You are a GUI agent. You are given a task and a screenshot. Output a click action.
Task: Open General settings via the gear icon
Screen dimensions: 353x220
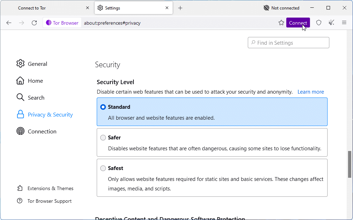coord(20,64)
